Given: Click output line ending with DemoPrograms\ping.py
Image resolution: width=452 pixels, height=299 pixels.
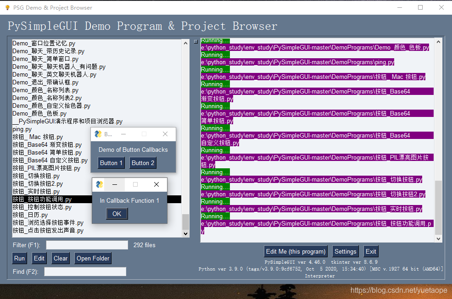Looking at the screenshot, I should coord(297,62).
